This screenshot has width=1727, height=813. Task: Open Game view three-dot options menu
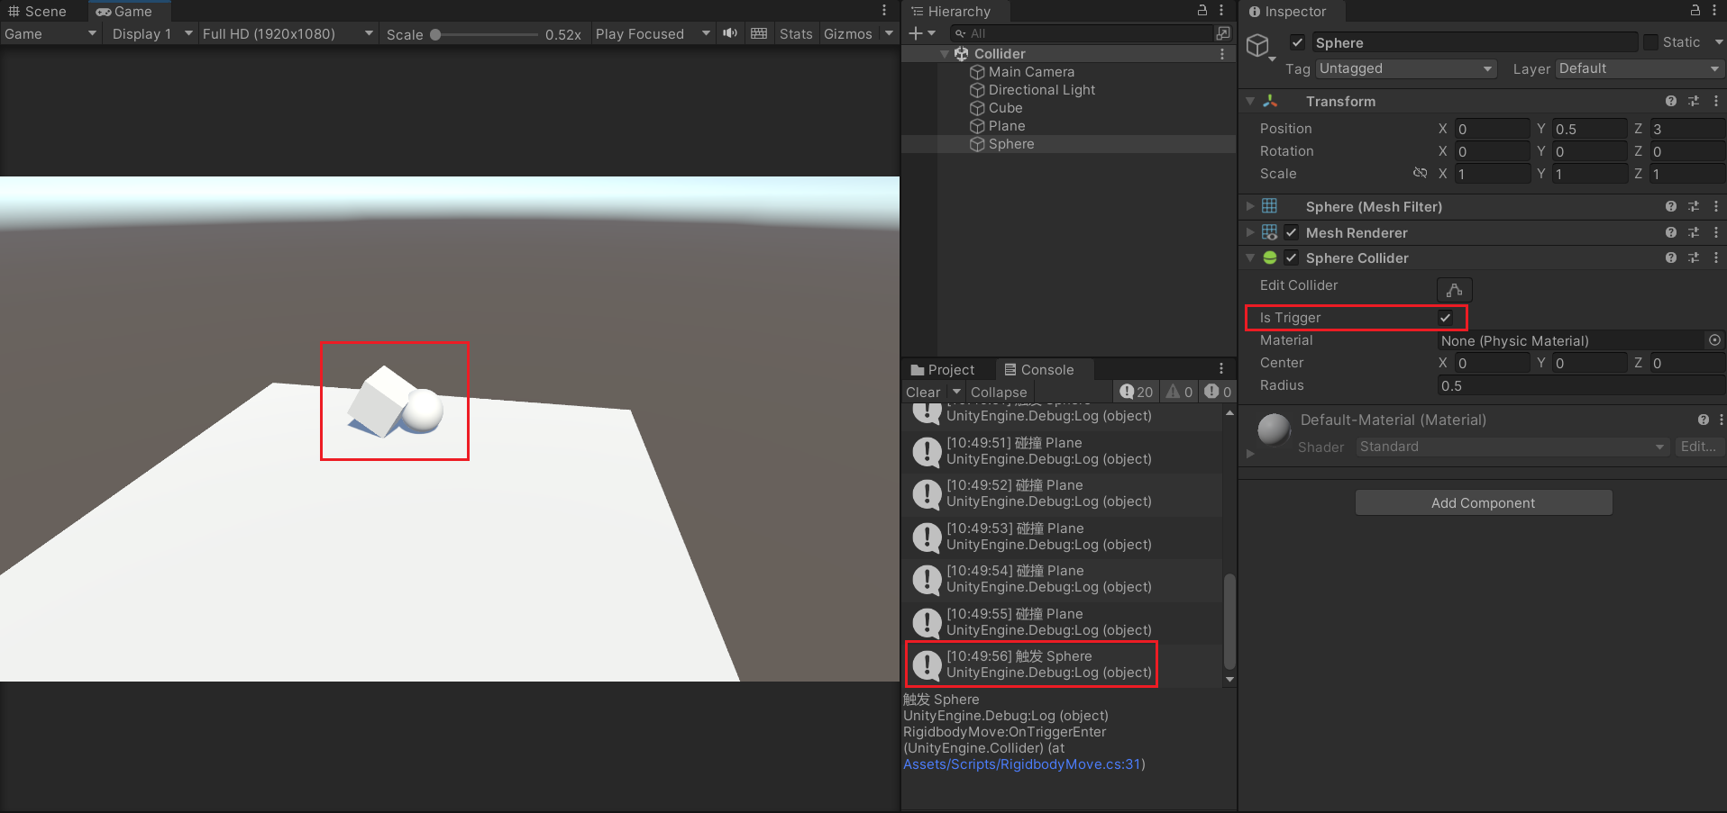coord(884,11)
